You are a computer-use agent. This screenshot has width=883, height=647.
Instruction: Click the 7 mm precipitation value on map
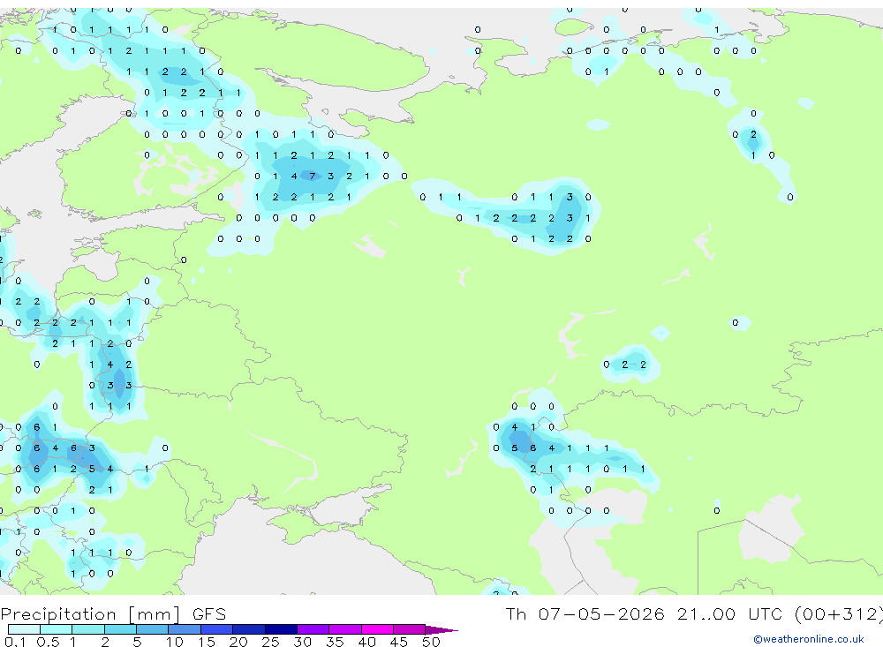[313, 177]
